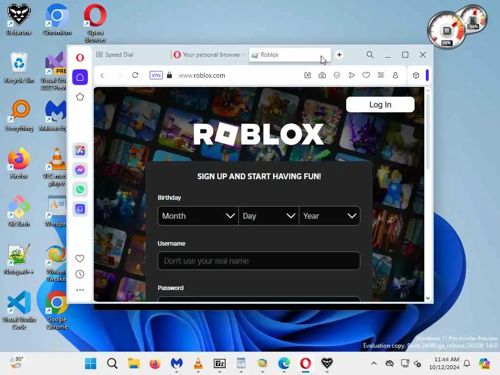The image size is (500, 375).
Task: Open WhatsApp icon in Opera sidebar
Action: tap(80, 189)
